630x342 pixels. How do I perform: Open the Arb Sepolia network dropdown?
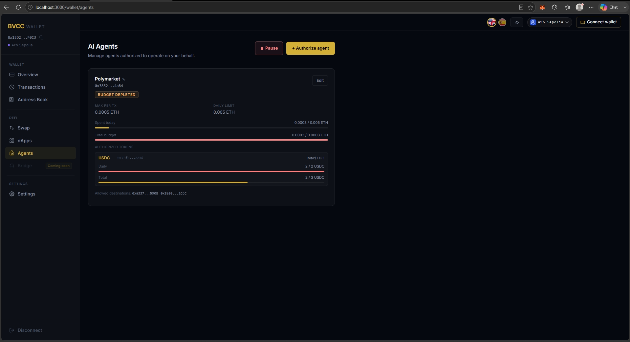click(550, 22)
